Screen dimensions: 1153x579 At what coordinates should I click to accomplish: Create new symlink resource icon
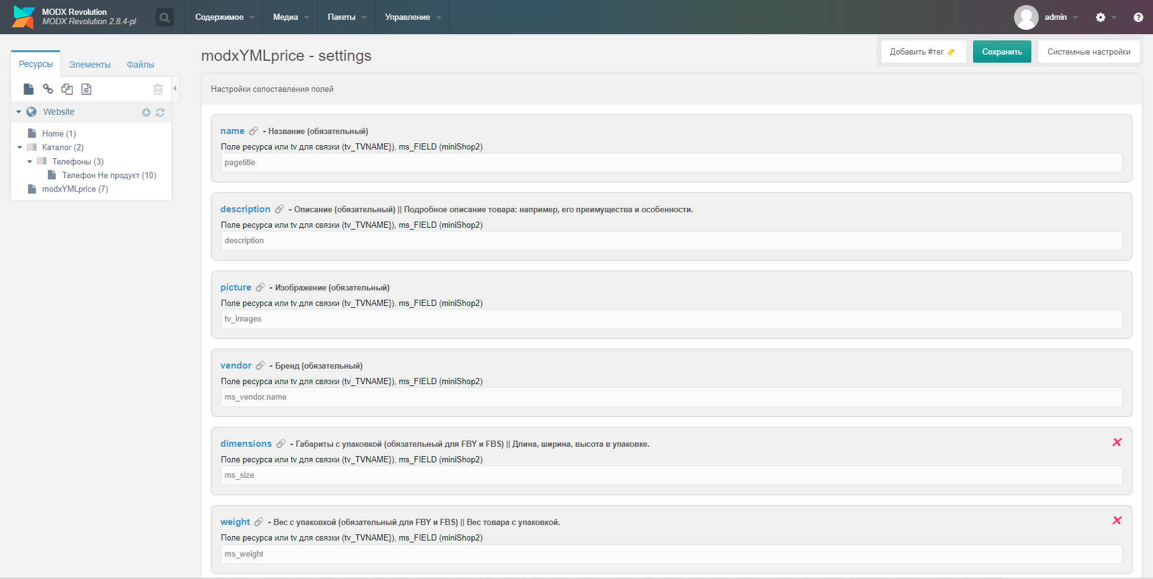[67, 89]
